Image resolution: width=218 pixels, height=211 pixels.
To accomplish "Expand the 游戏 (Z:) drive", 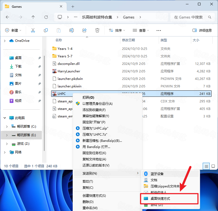I will 7,144.
